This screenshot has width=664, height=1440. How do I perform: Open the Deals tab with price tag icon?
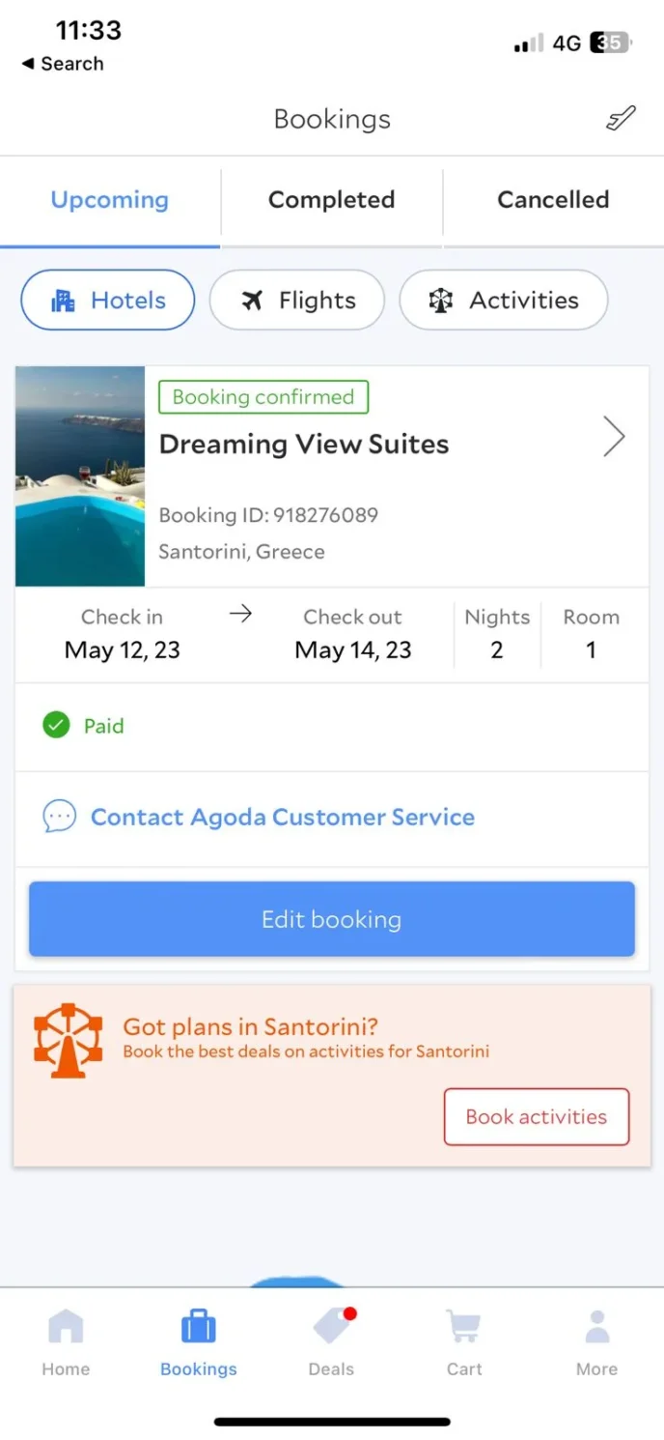[331, 1339]
